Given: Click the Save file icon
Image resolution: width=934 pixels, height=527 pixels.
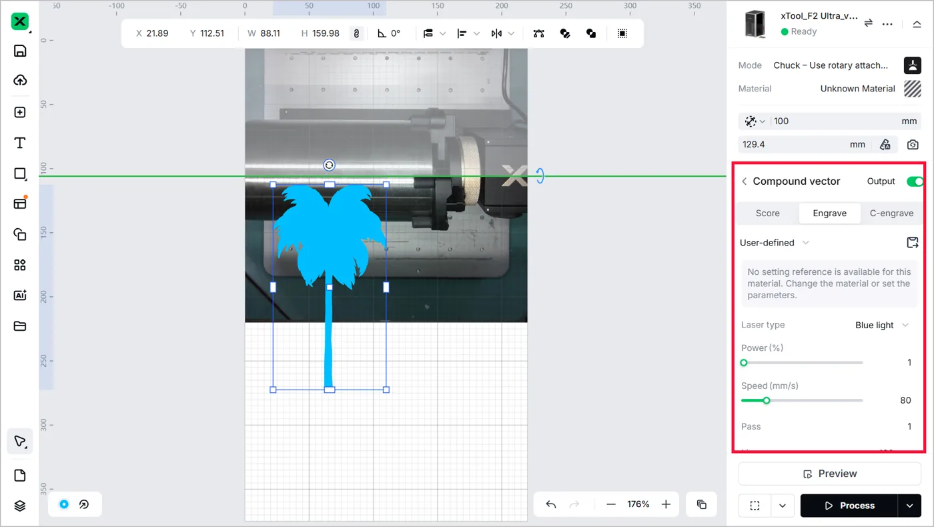Looking at the screenshot, I should 20,51.
